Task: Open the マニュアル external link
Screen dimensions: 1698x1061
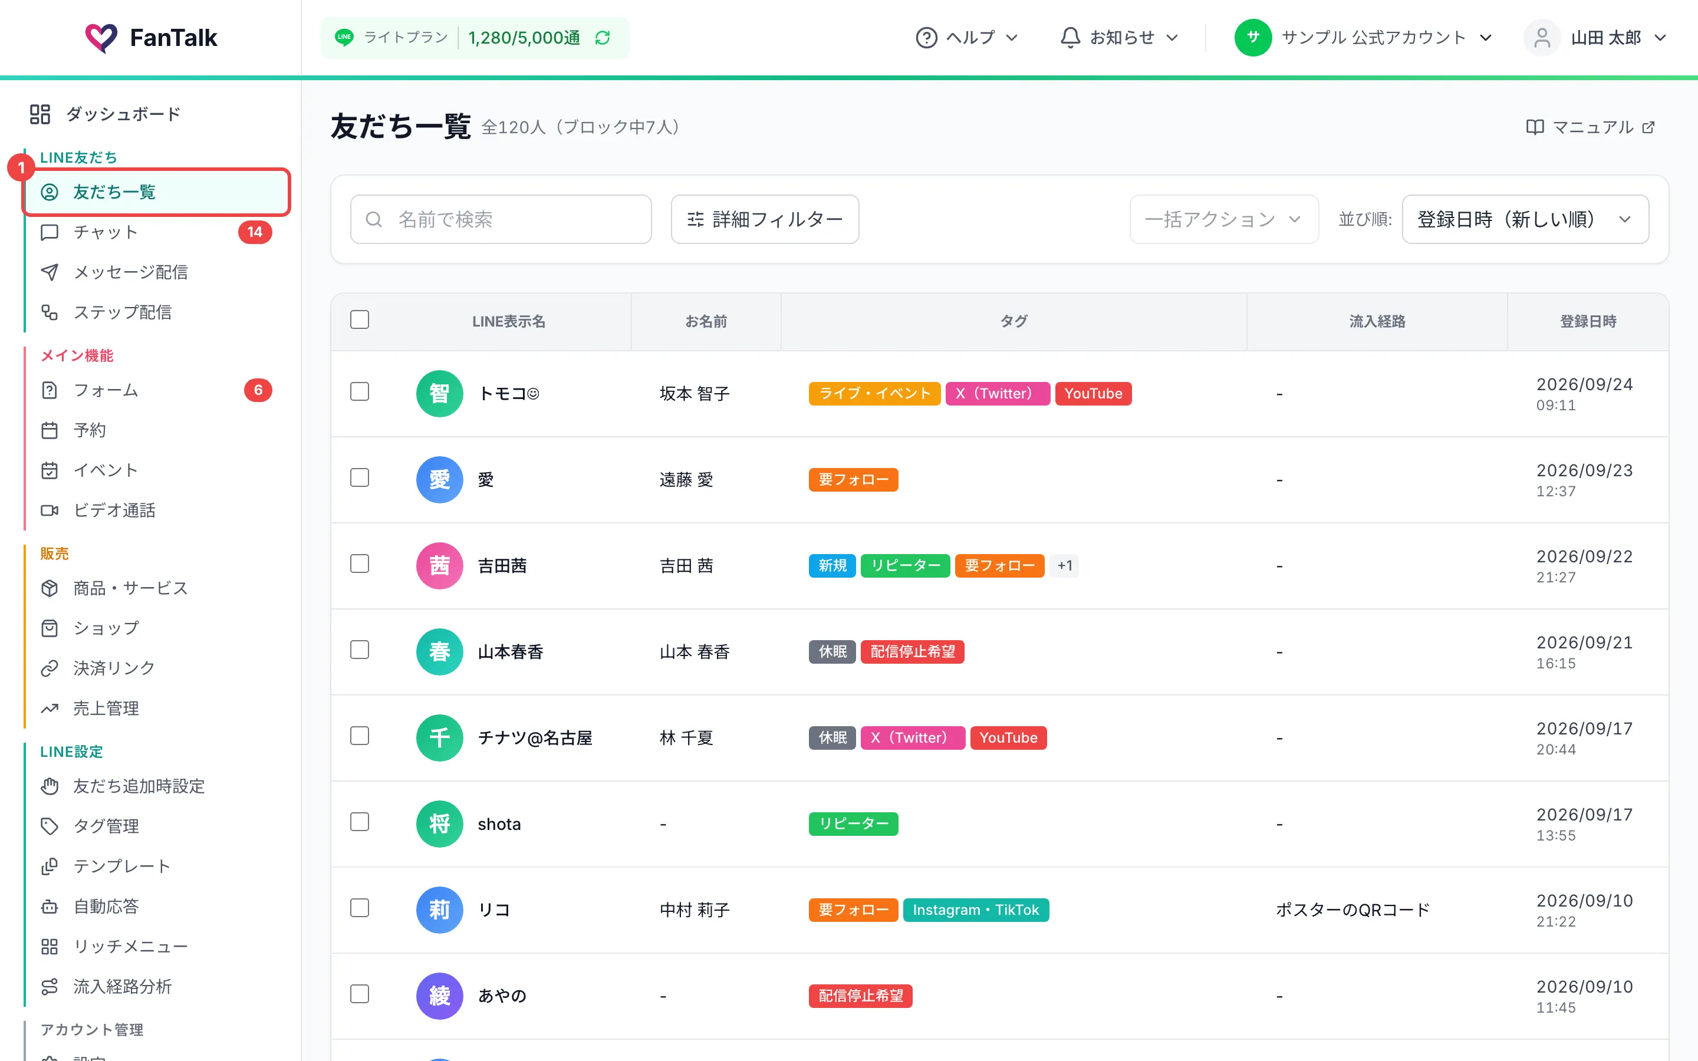Action: coord(1591,127)
